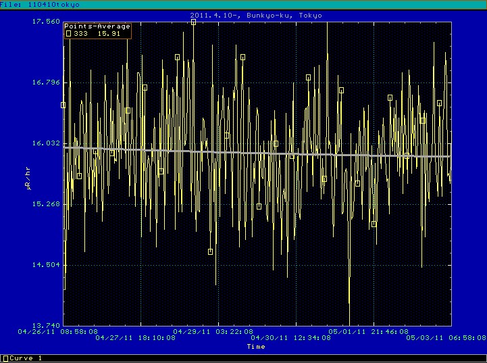
Task: Click the File: 110410tokyo title bar
Action: (x=40, y=4)
